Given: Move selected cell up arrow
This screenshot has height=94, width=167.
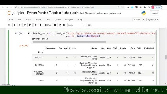Looking at the screenshot, I should (x=36, y=25).
